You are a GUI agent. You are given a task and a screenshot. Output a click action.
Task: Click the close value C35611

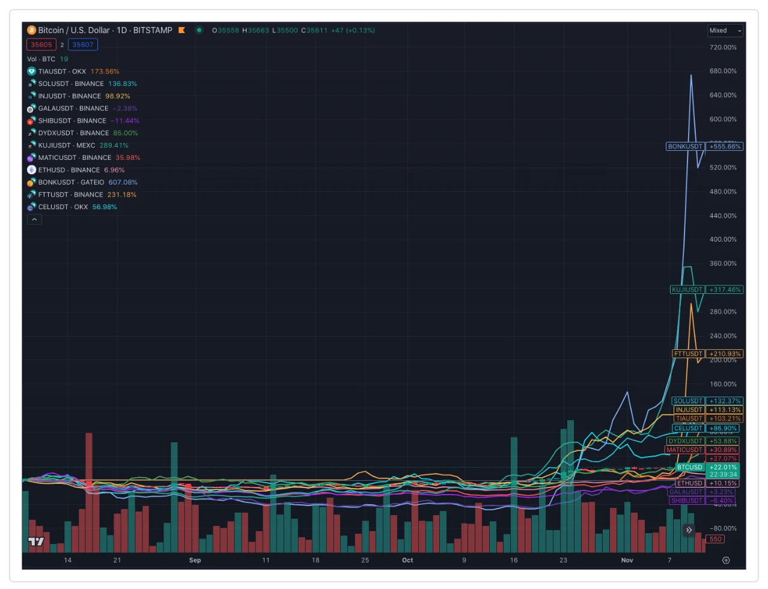pyautogui.click(x=314, y=30)
